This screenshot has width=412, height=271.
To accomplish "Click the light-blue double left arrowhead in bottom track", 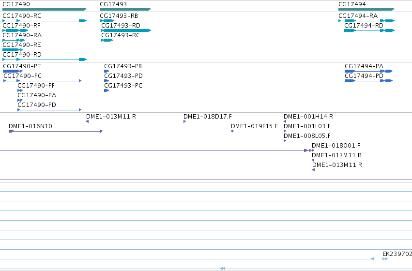I will [223, 269].
